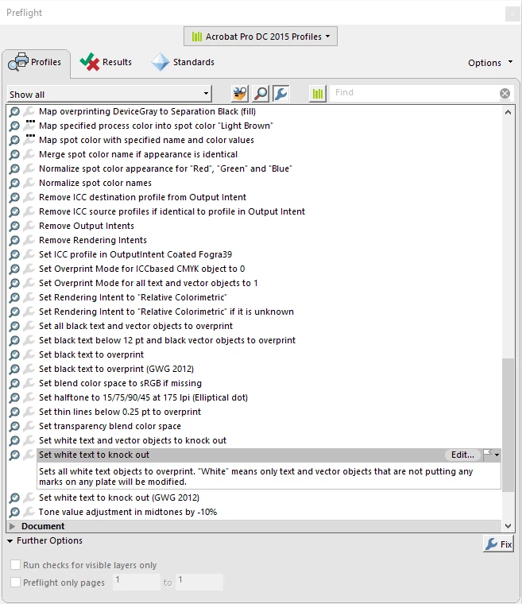Select 'Tone value adjustment in midtones by -10%'

tap(127, 512)
